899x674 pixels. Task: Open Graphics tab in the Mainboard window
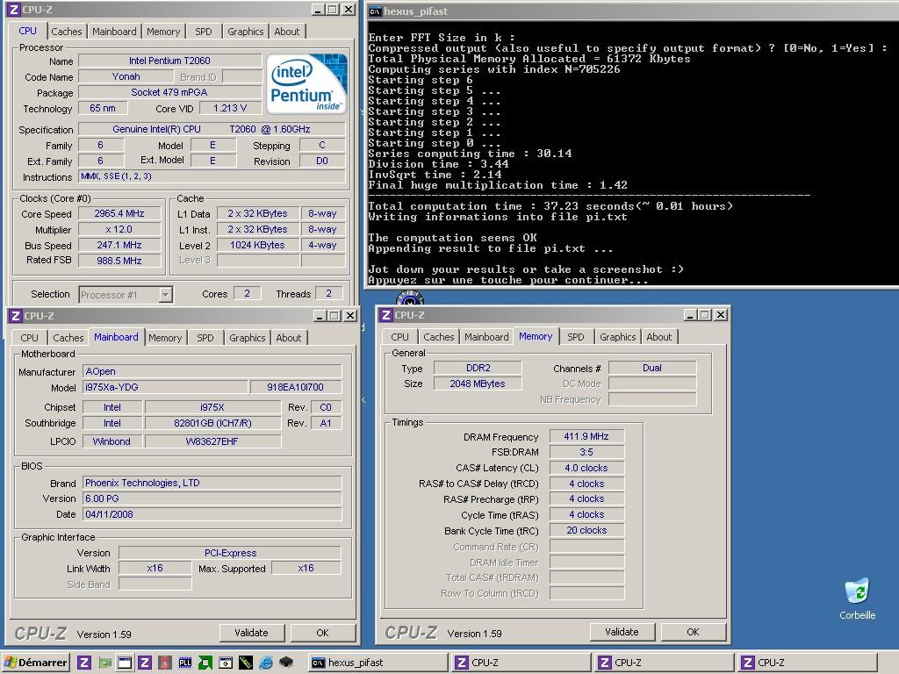(x=247, y=338)
